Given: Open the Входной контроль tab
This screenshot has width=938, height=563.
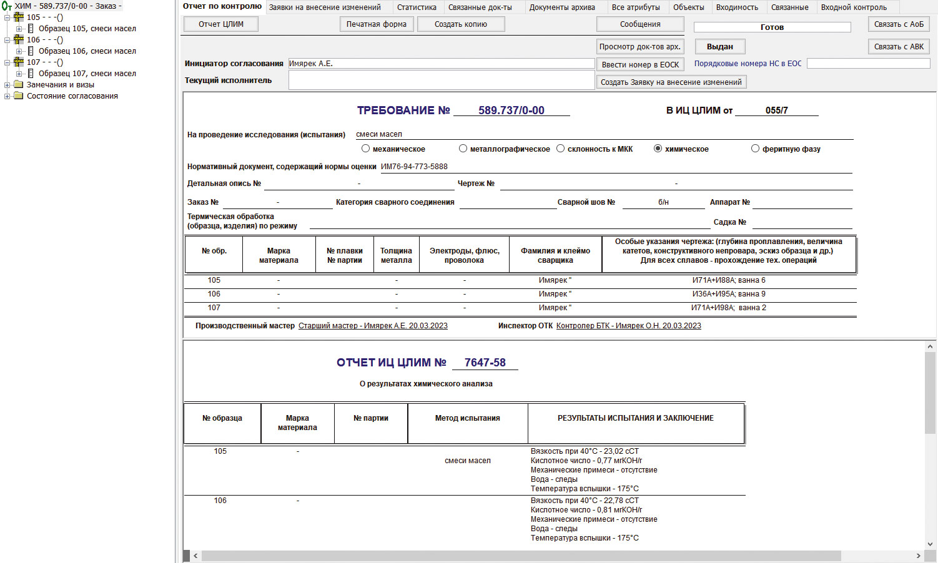Looking at the screenshot, I should click(853, 7).
